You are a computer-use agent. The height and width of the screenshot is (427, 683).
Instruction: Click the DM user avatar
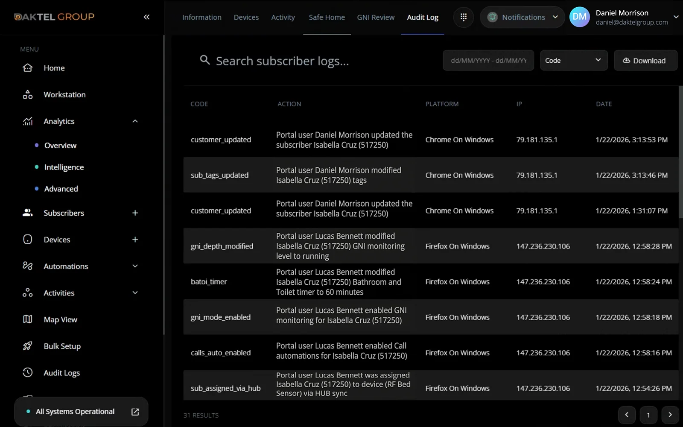[580, 17]
